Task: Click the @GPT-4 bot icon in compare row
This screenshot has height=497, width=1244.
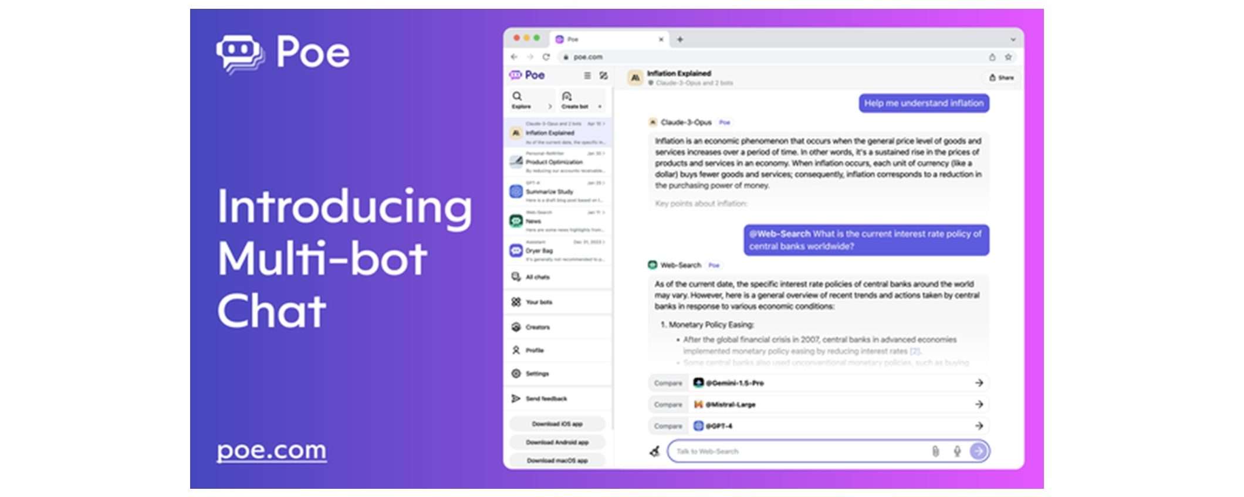Action: pyautogui.click(x=698, y=426)
